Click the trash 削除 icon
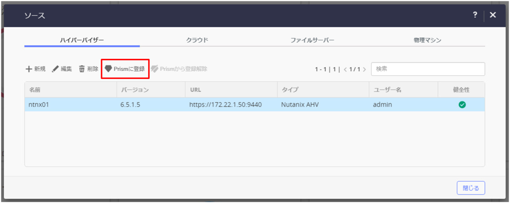 click(82, 69)
